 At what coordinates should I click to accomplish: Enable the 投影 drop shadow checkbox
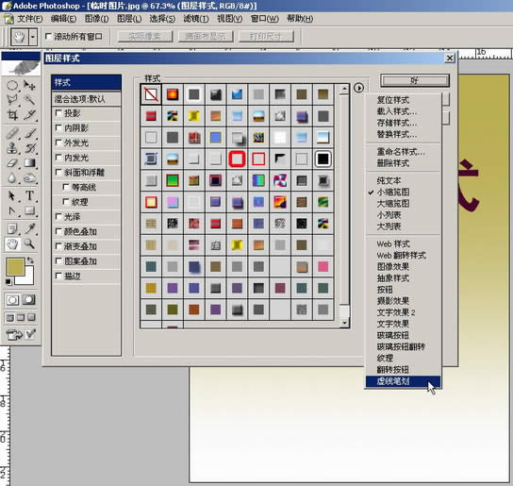point(58,113)
